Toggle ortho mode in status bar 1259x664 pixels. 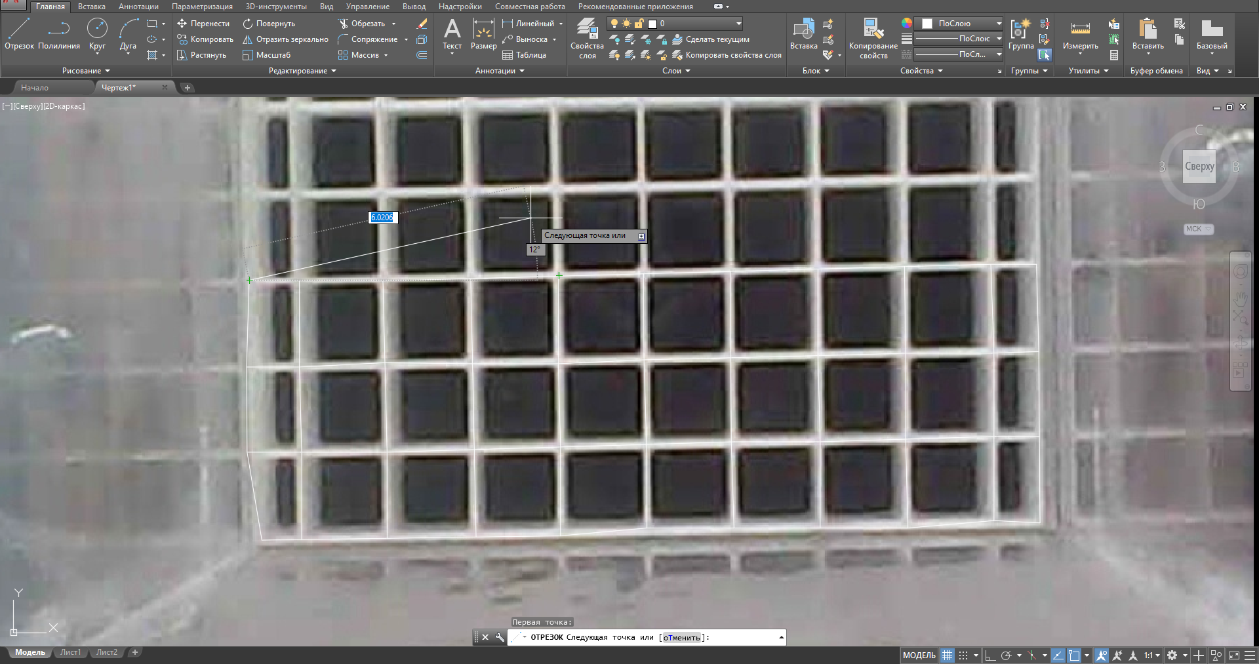click(990, 655)
